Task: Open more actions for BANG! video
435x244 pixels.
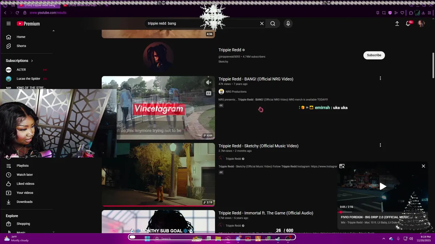Action: tap(380, 78)
